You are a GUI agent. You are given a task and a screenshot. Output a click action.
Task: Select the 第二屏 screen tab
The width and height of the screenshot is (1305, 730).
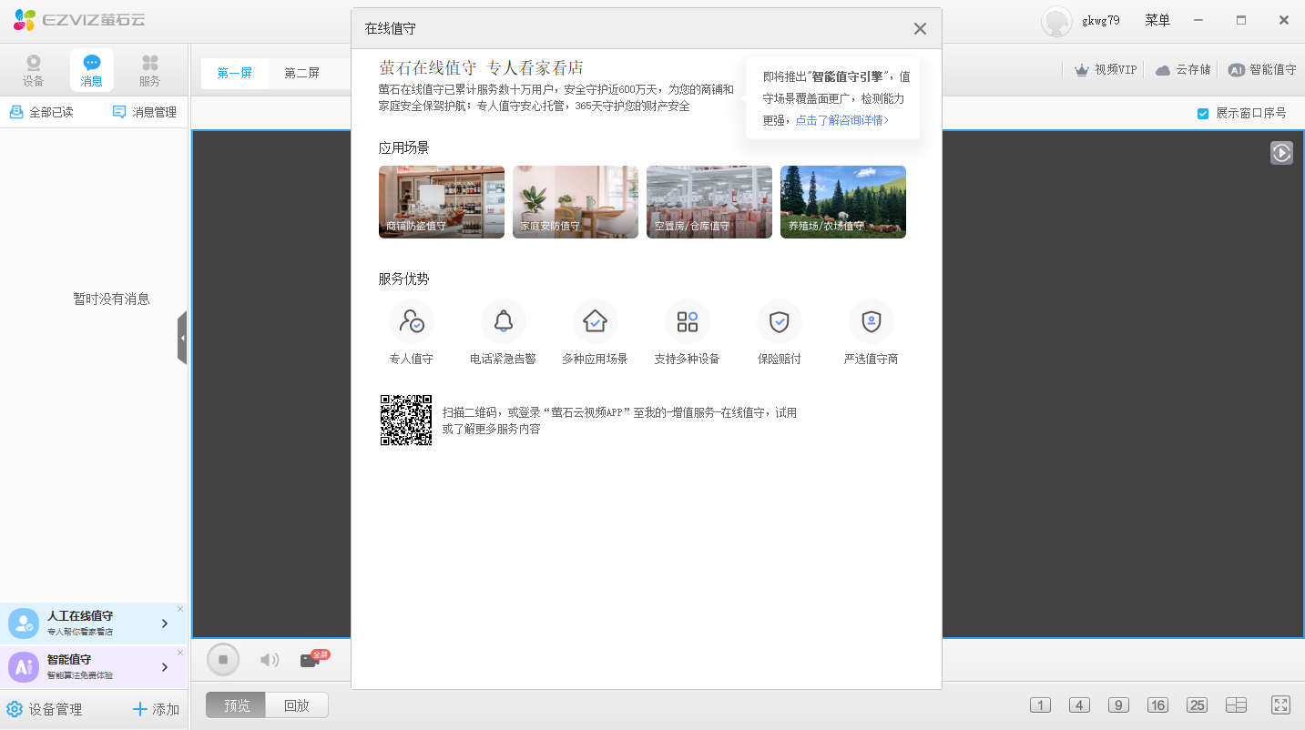point(301,74)
